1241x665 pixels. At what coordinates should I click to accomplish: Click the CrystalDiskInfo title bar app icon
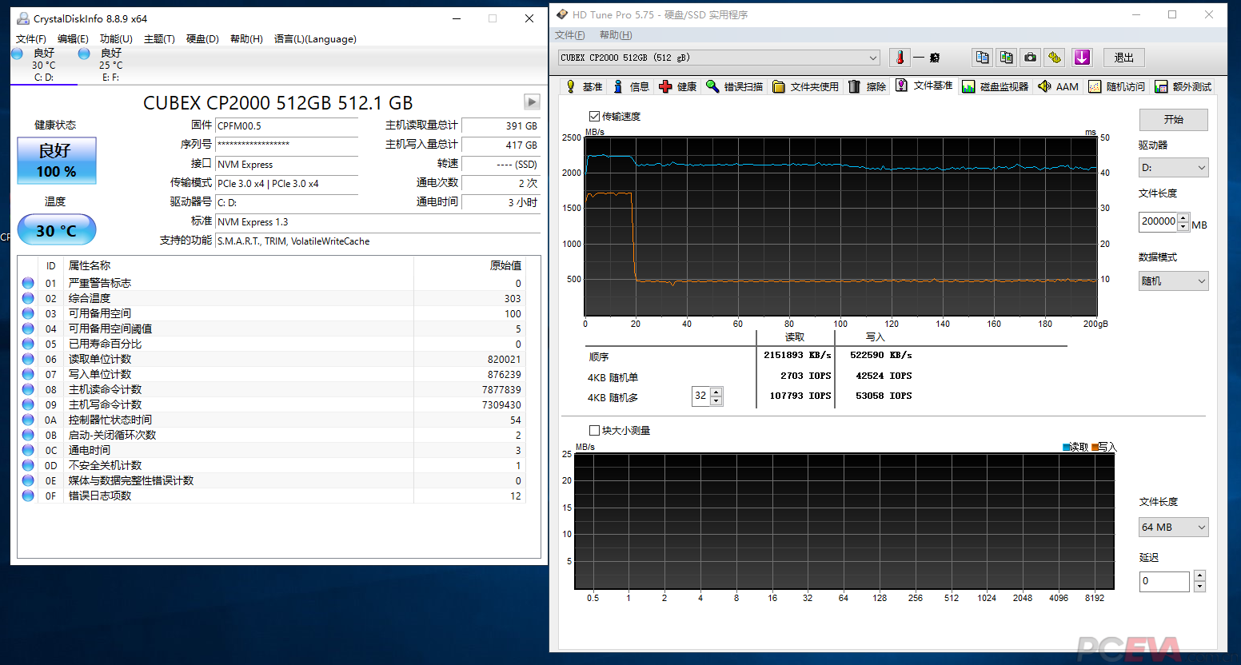click(x=23, y=18)
